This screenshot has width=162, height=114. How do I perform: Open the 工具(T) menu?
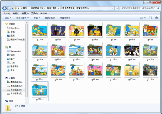coord(34,13)
